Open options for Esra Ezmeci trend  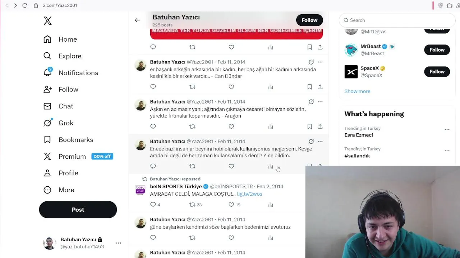pyautogui.click(x=447, y=129)
